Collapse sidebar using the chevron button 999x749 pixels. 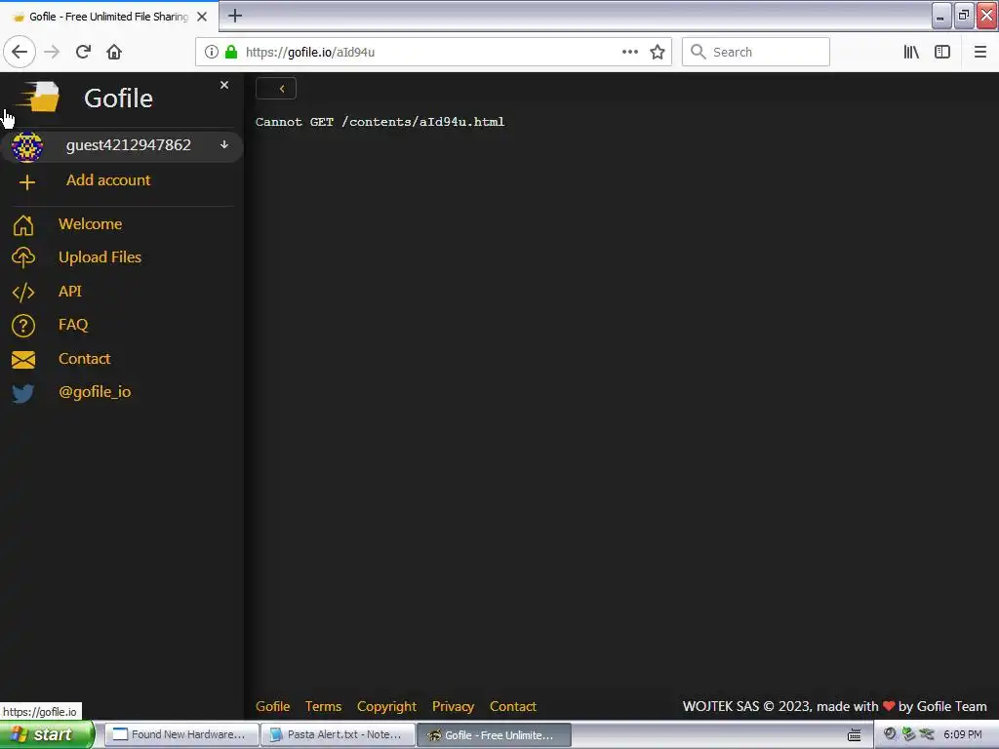(x=276, y=89)
